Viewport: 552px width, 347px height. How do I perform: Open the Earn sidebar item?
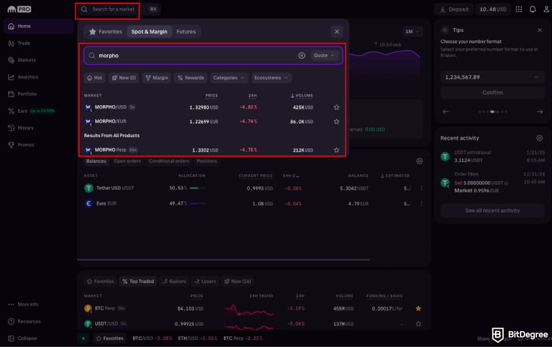click(38, 111)
